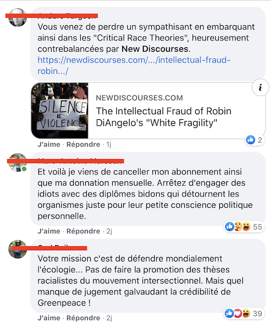This screenshot has width=271, height=326.
Task: Click the 1j timestamp of first comment
Action: coord(109,144)
